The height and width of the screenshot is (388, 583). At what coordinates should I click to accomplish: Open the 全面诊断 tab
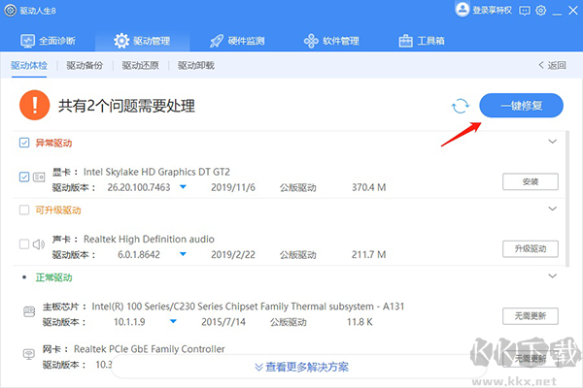click(x=48, y=41)
